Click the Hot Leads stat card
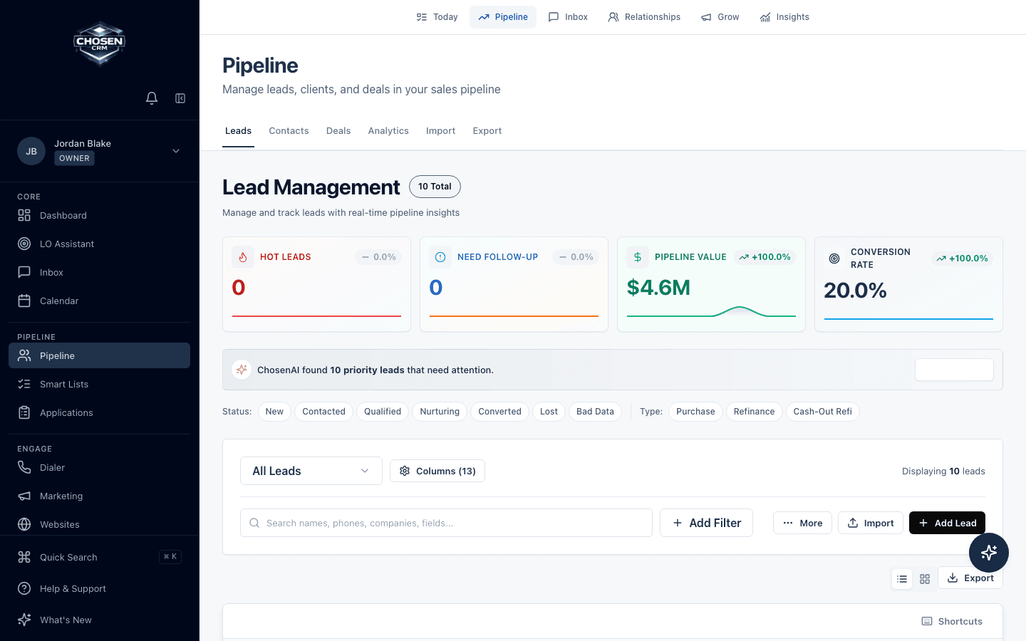The height and width of the screenshot is (641, 1026). [x=316, y=284]
